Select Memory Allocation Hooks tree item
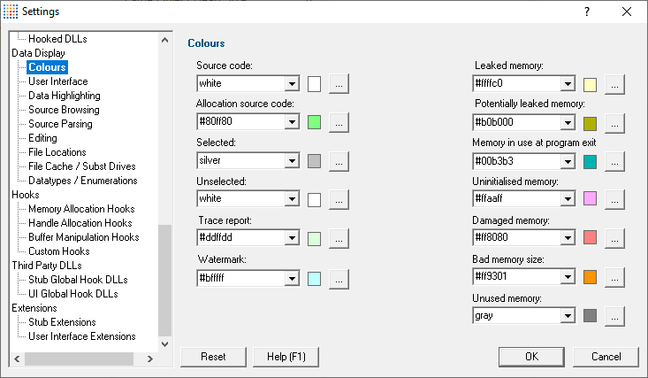The height and width of the screenshot is (378, 648). 81,209
